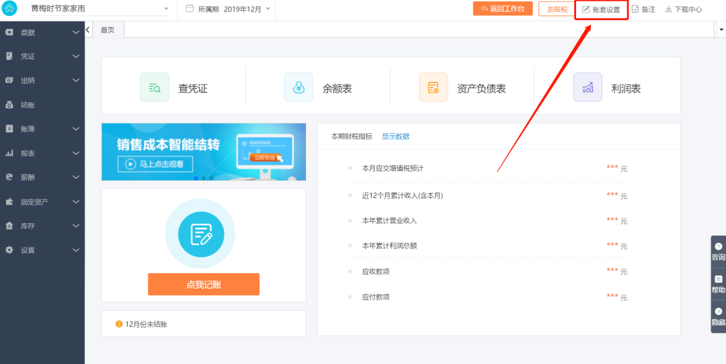
Task: Click the 点我记账 orange button
Action: 204,284
